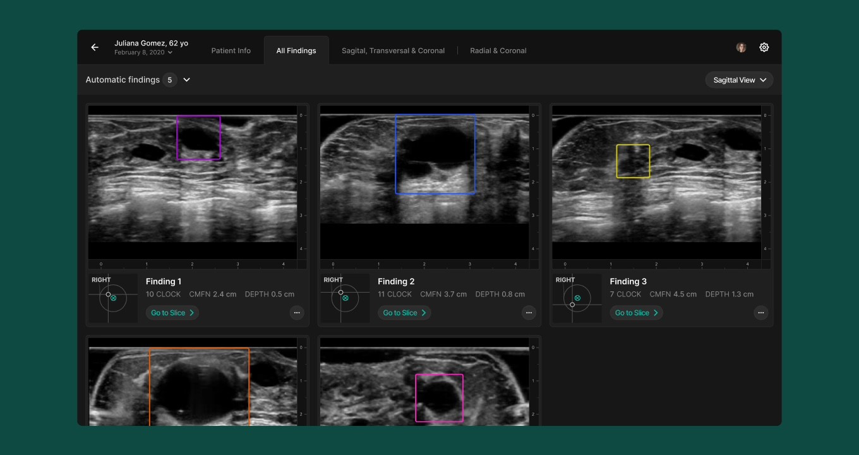
Task: Click the Automatic findings label
Action: tap(123, 80)
